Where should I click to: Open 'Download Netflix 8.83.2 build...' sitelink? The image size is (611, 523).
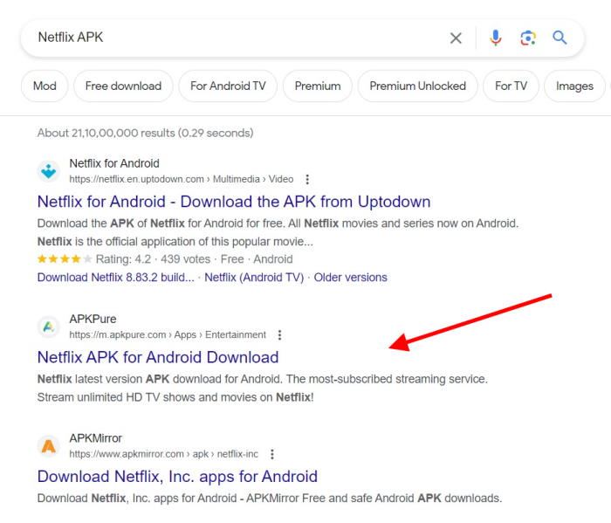(116, 278)
